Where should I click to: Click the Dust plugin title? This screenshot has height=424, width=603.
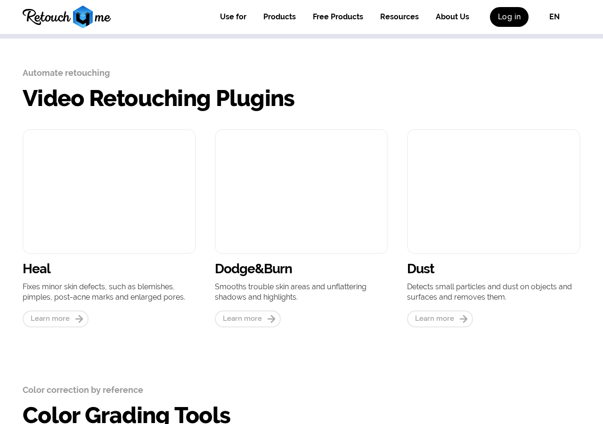click(421, 269)
